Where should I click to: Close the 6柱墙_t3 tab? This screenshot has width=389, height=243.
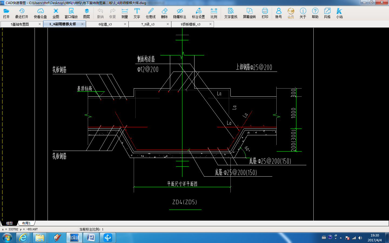click(125, 24)
